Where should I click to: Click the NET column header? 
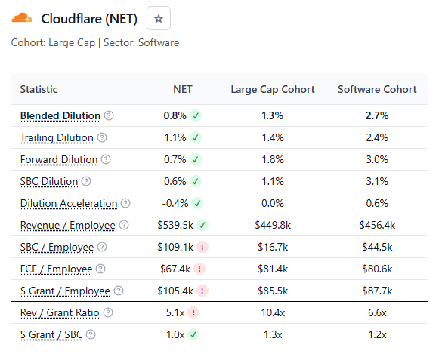[183, 89]
